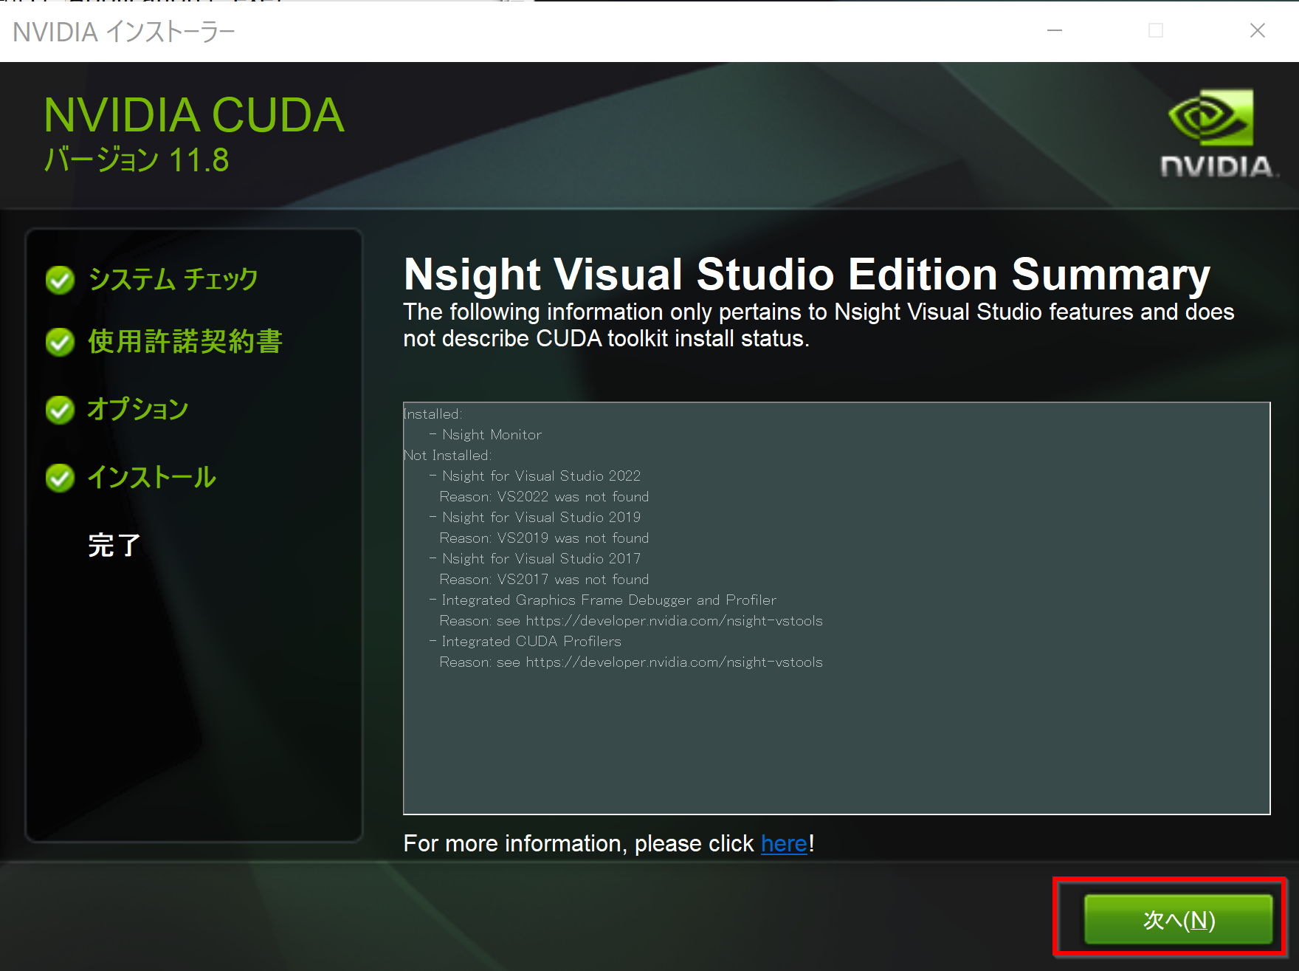Open the 'here' more information link

[784, 843]
